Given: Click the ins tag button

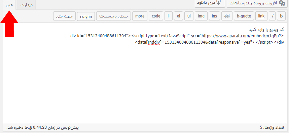Looking at the screenshot, I should click(x=214, y=16).
